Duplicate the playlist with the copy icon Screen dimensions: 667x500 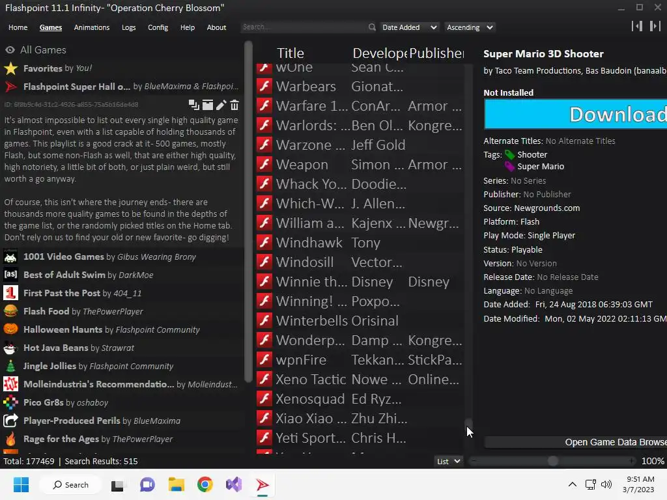point(194,105)
